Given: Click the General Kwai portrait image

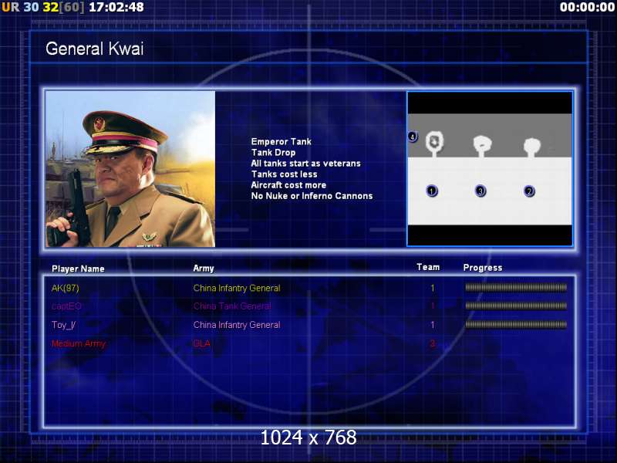Looking at the screenshot, I should pos(130,169).
